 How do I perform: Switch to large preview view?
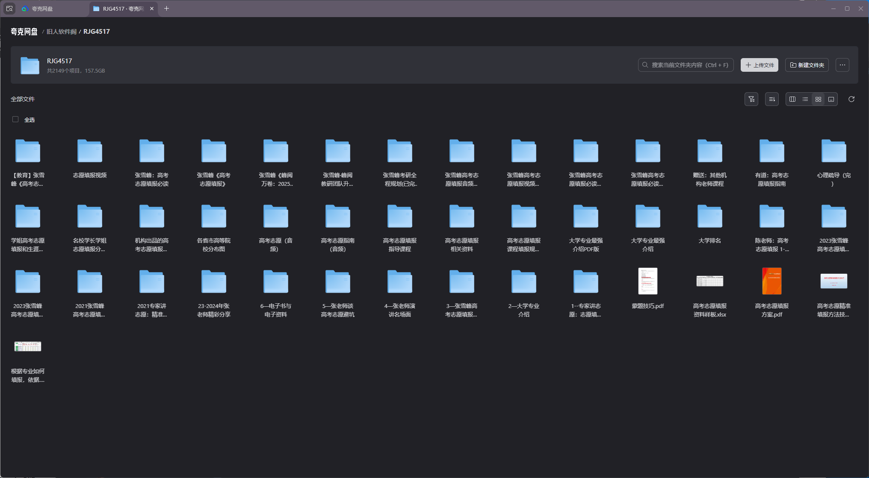831,99
